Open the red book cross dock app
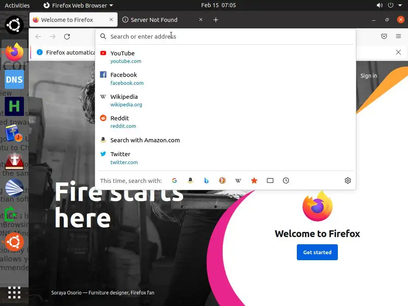 [x=14, y=161]
